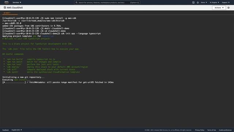Click the 'cd cloudshell-demo' command line

click(x=34, y=31)
